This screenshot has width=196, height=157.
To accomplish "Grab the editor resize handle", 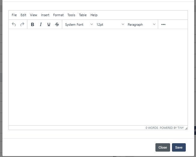I will click(186, 128).
